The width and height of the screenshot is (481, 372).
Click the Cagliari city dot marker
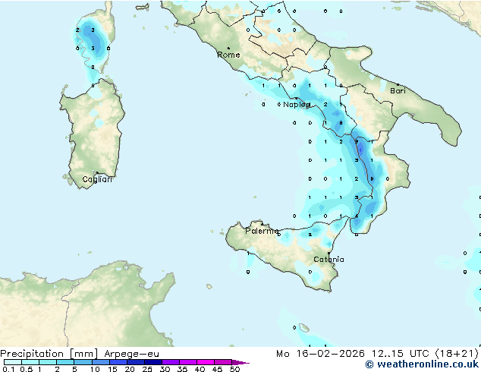[97, 173]
